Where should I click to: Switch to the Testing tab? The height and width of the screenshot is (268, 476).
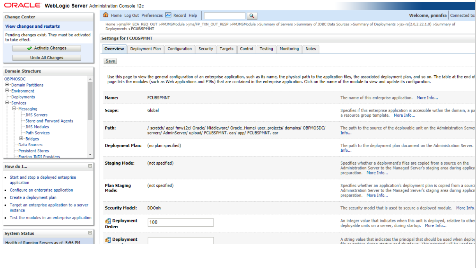[x=266, y=49]
